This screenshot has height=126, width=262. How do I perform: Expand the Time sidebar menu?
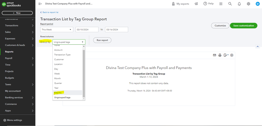[x=18, y=65]
